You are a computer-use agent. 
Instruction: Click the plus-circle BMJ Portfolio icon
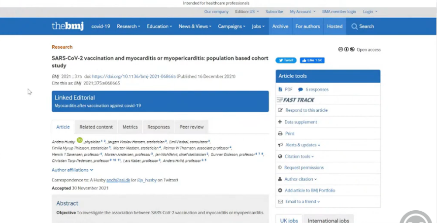pyautogui.click(x=280, y=191)
